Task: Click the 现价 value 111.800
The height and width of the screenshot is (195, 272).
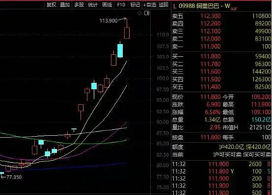Action: [211, 97]
